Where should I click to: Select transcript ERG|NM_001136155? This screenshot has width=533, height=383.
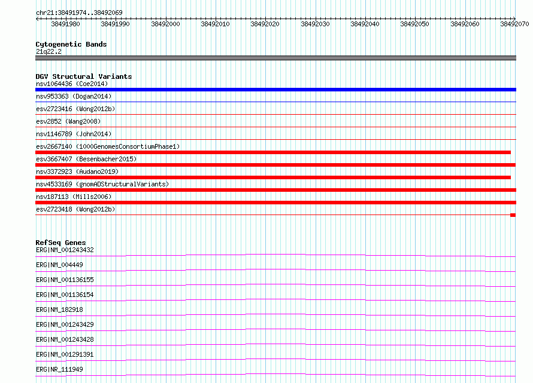(65, 280)
